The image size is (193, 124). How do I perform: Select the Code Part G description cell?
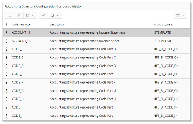tap(83, 91)
